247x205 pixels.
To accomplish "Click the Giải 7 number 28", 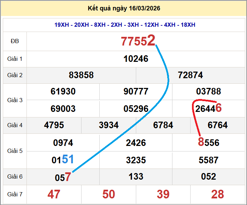I will point(217,194).
